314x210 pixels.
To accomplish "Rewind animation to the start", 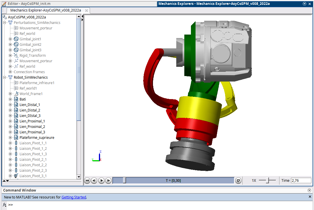I will 87,181.
